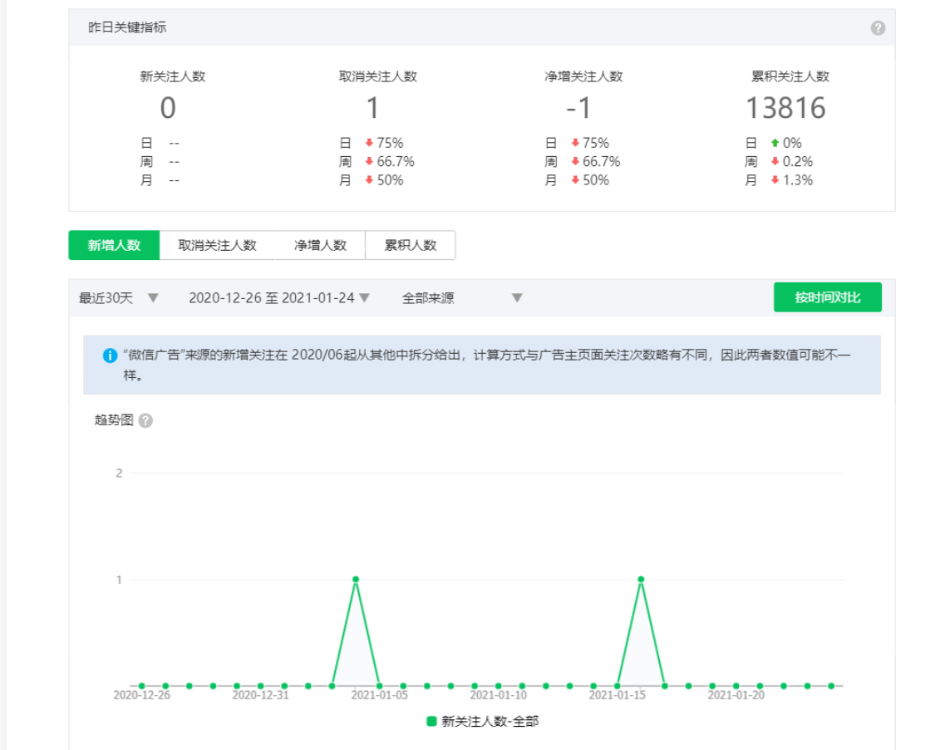Click the 0.2% weekly change under 累积关注人数

pyautogui.click(x=797, y=161)
